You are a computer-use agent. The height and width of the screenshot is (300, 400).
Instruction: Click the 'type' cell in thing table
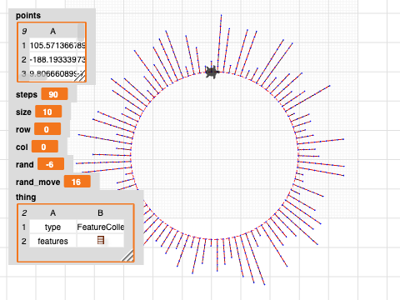[52, 227]
